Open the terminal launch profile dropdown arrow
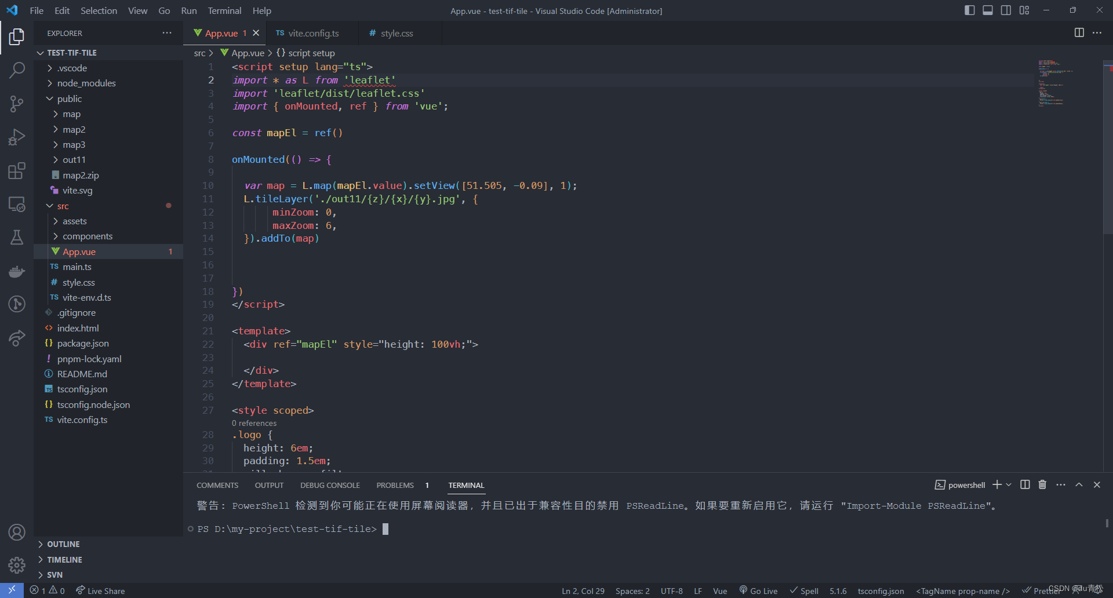Viewport: 1113px width, 598px height. coord(1009,484)
